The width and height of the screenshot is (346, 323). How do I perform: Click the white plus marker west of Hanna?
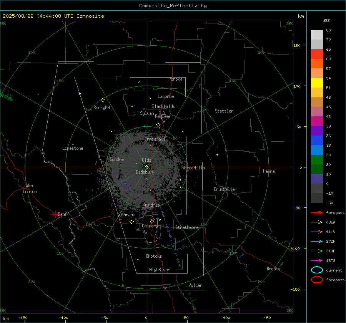[x=217, y=154]
